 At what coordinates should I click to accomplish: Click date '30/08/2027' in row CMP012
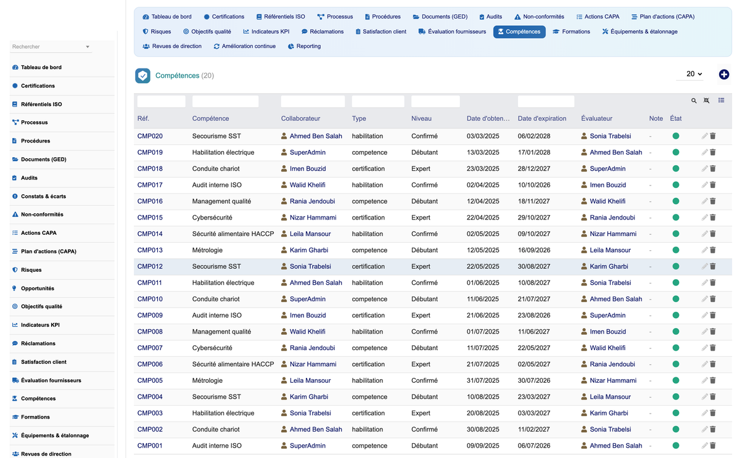pyautogui.click(x=534, y=266)
